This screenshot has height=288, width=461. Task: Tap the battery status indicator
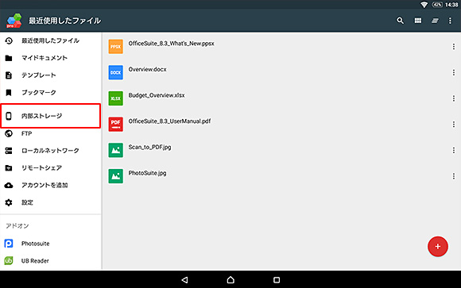437,5
